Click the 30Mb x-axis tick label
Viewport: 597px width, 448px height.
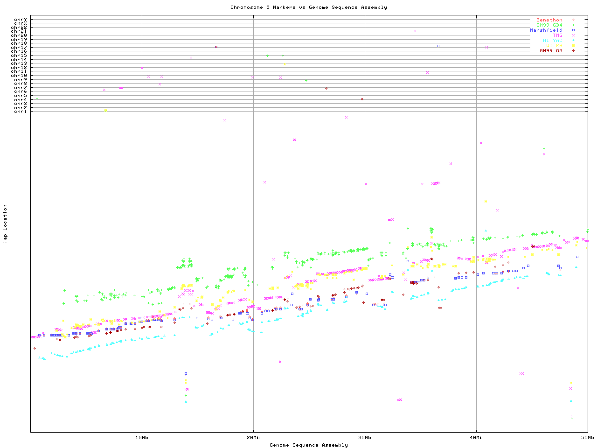click(x=365, y=437)
